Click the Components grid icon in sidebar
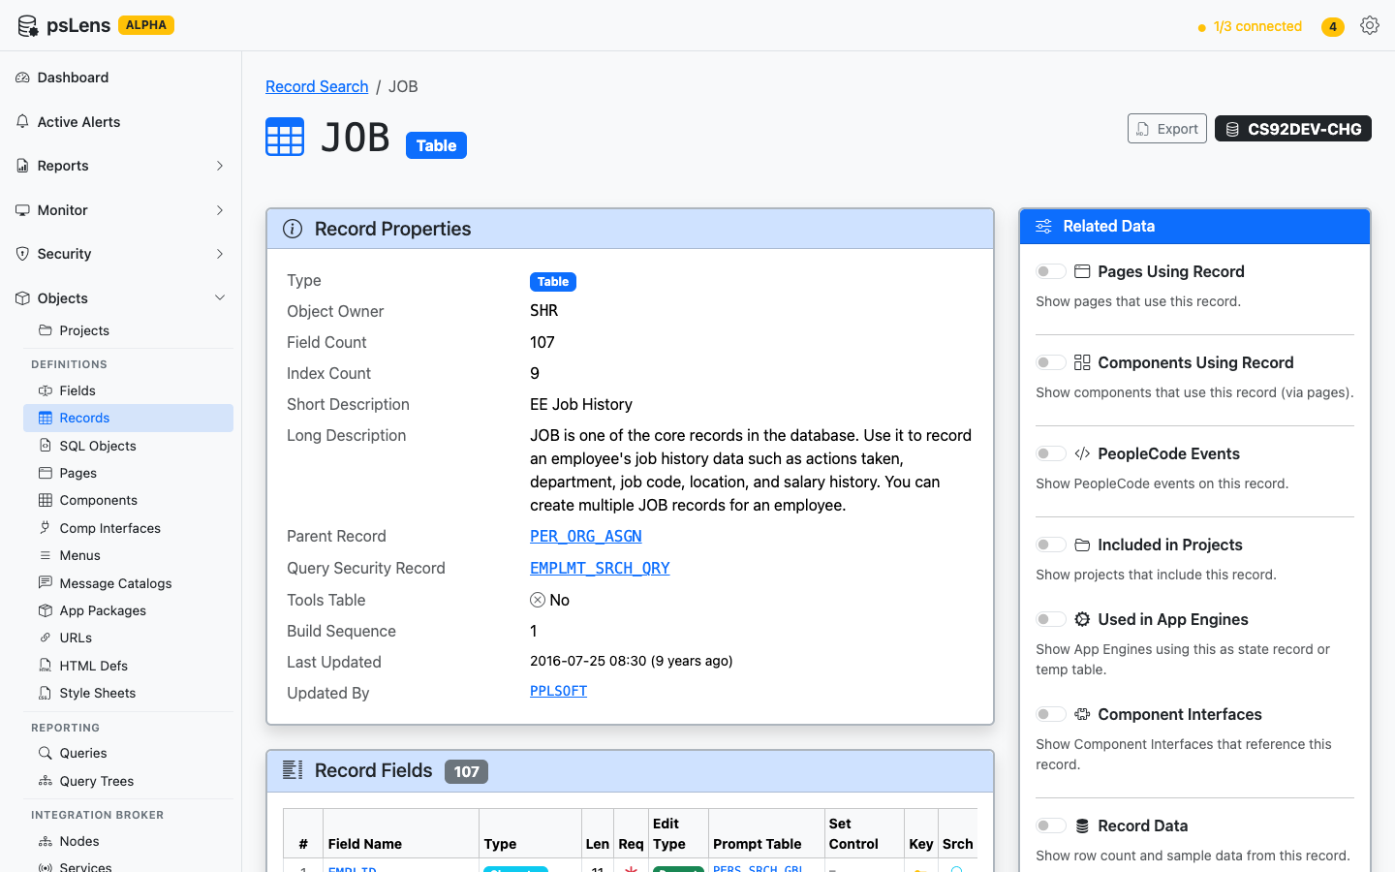 (46, 500)
